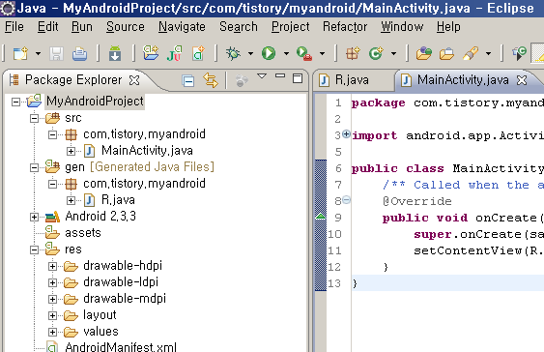This screenshot has height=352, width=544.
Task: Open the Help menu
Action: click(448, 27)
